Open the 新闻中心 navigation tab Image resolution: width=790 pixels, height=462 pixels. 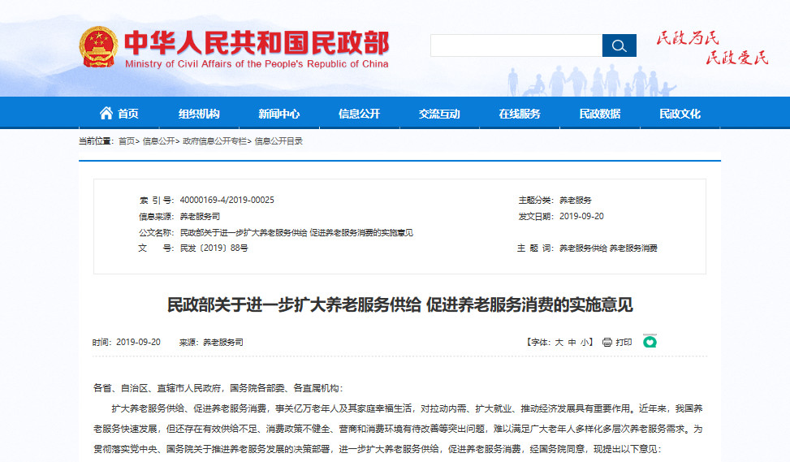pyautogui.click(x=279, y=114)
